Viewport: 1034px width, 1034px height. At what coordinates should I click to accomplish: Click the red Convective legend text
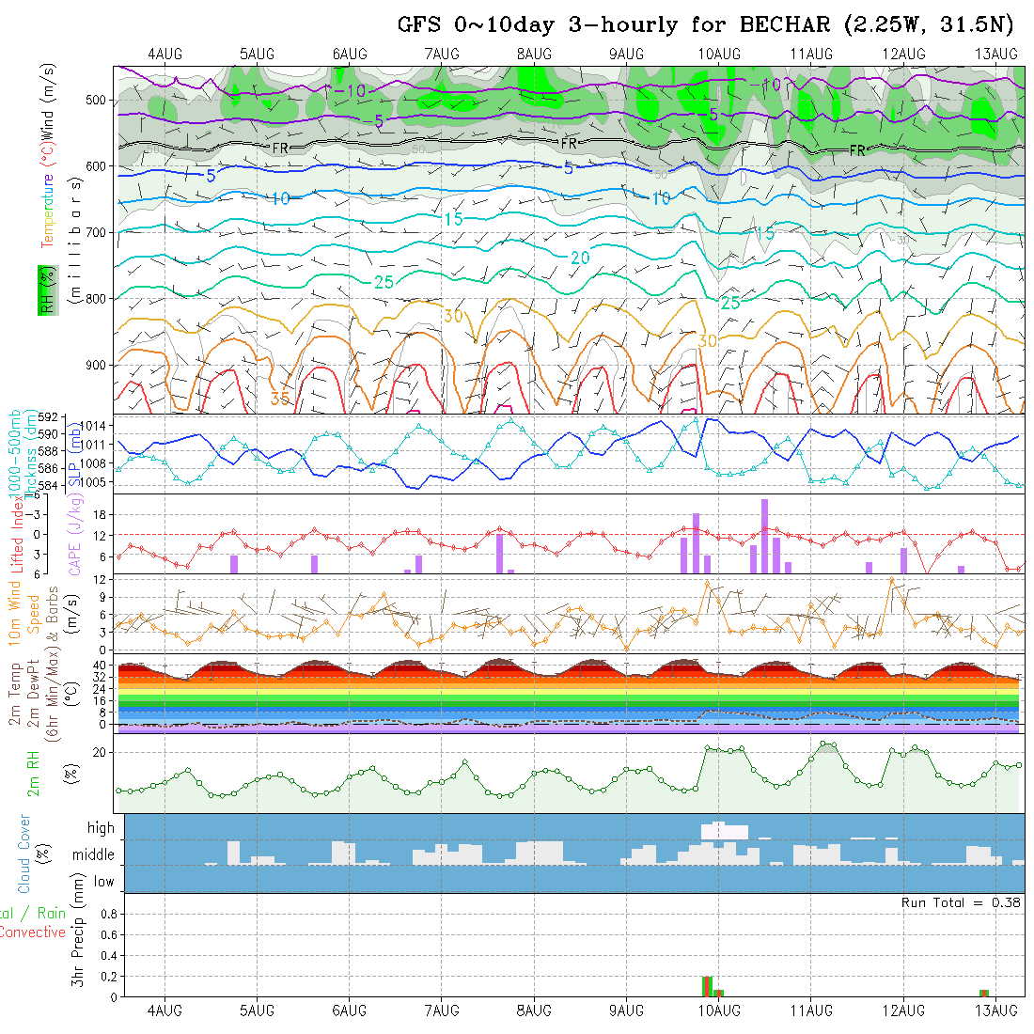32,932
